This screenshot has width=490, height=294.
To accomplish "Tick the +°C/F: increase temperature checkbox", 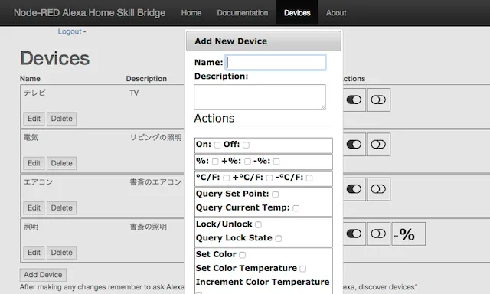I will click(269, 178).
